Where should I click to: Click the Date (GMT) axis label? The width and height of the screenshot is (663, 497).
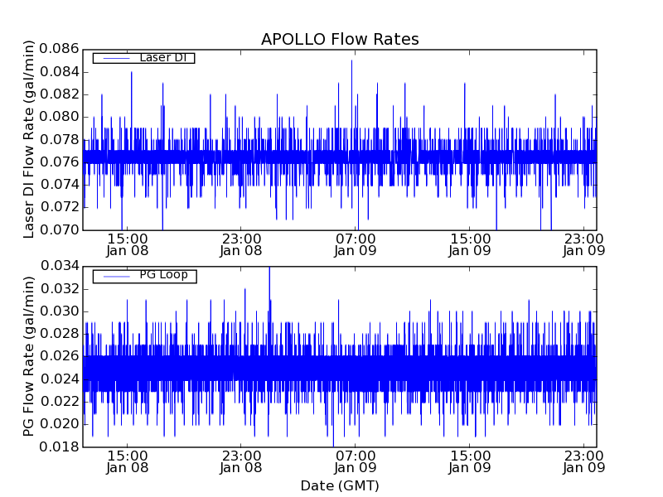pyautogui.click(x=340, y=485)
